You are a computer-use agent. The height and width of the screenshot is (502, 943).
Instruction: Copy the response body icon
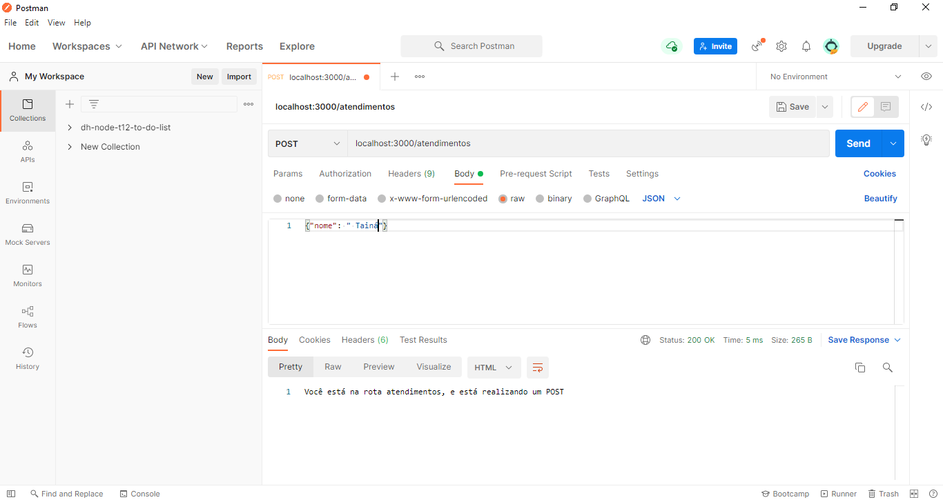pyautogui.click(x=860, y=368)
